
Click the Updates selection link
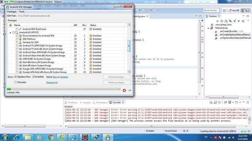click(64, 77)
